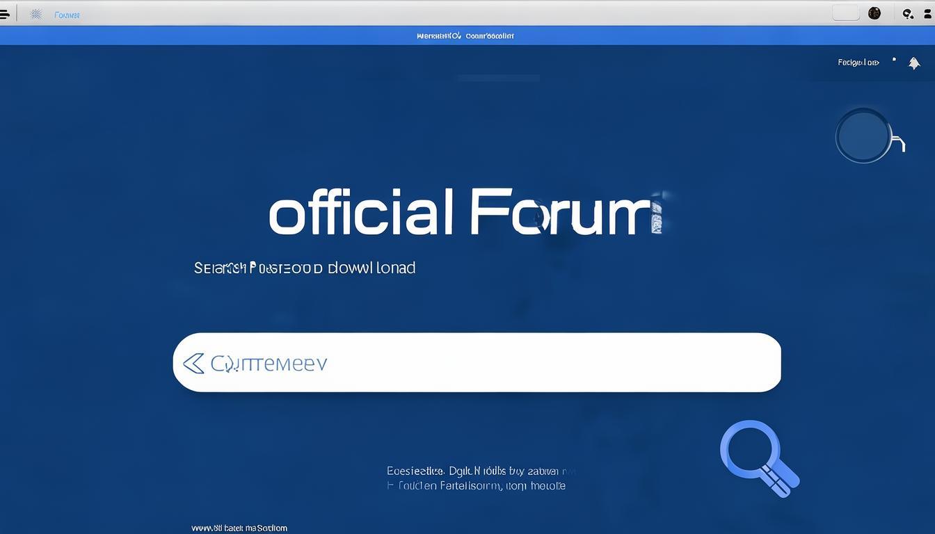Viewport: 935px width, 534px height.
Task: Click the loading progress indicator circle
Action: 863,136
